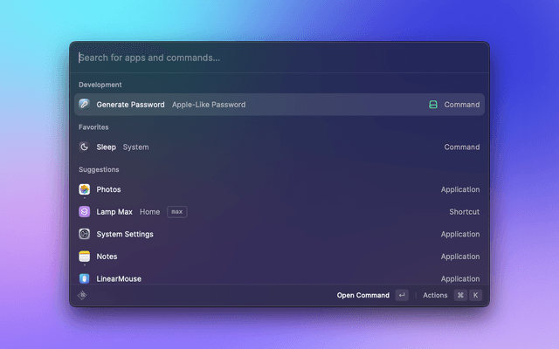Click the Sleep moon icon

84,147
